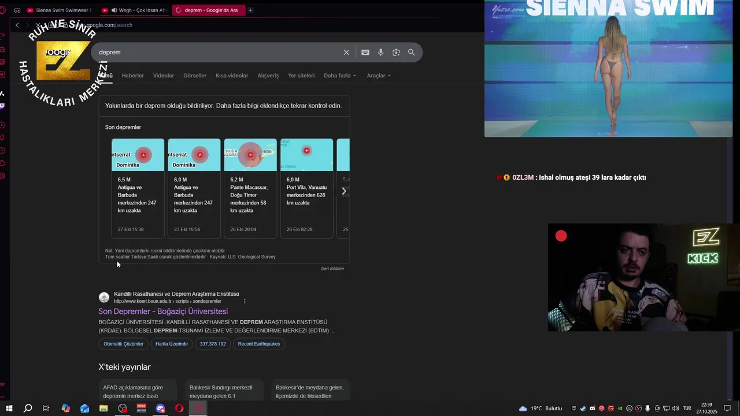Open the Alışveriş search tab
740x416 pixels.
point(268,76)
